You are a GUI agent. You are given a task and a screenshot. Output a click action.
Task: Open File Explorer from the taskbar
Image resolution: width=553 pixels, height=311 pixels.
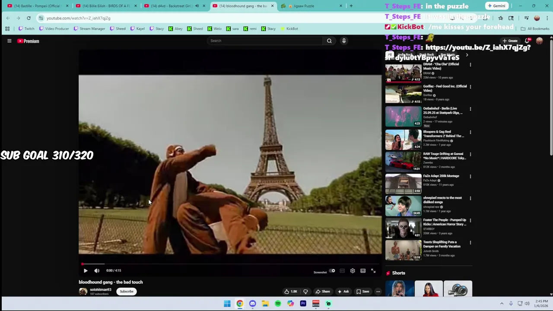[x=265, y=304]
